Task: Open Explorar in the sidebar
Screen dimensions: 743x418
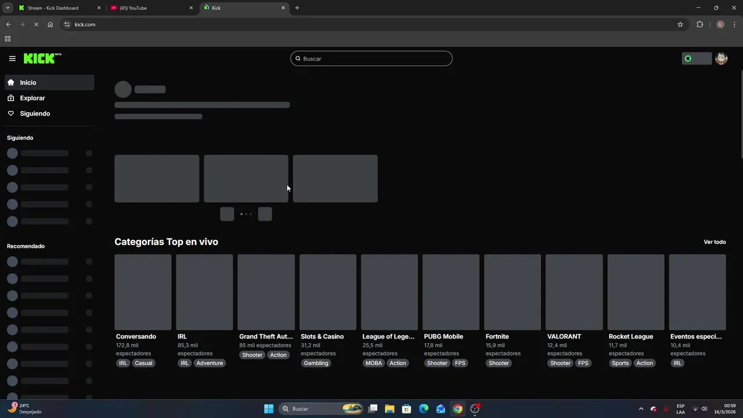Action: [x=49, y=98]
